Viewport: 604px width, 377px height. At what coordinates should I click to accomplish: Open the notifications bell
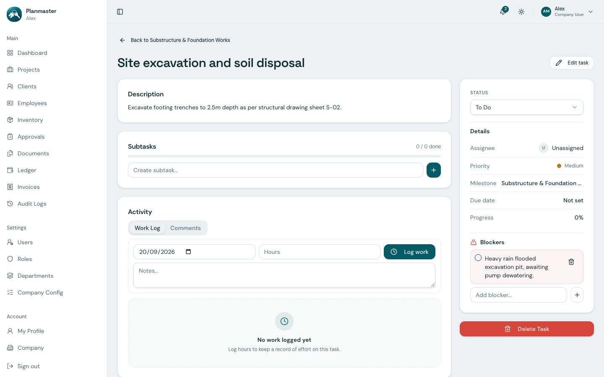click(503, 11)
